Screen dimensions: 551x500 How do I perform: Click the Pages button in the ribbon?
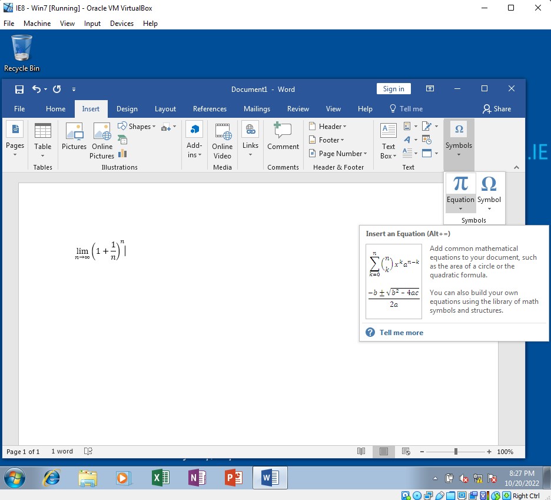tap(15, 139)
